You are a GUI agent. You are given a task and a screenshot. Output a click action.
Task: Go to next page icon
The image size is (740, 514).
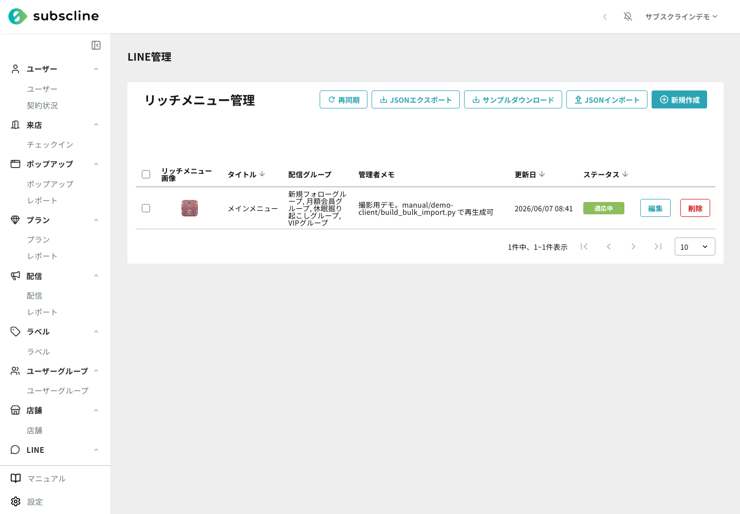(633, 247)
